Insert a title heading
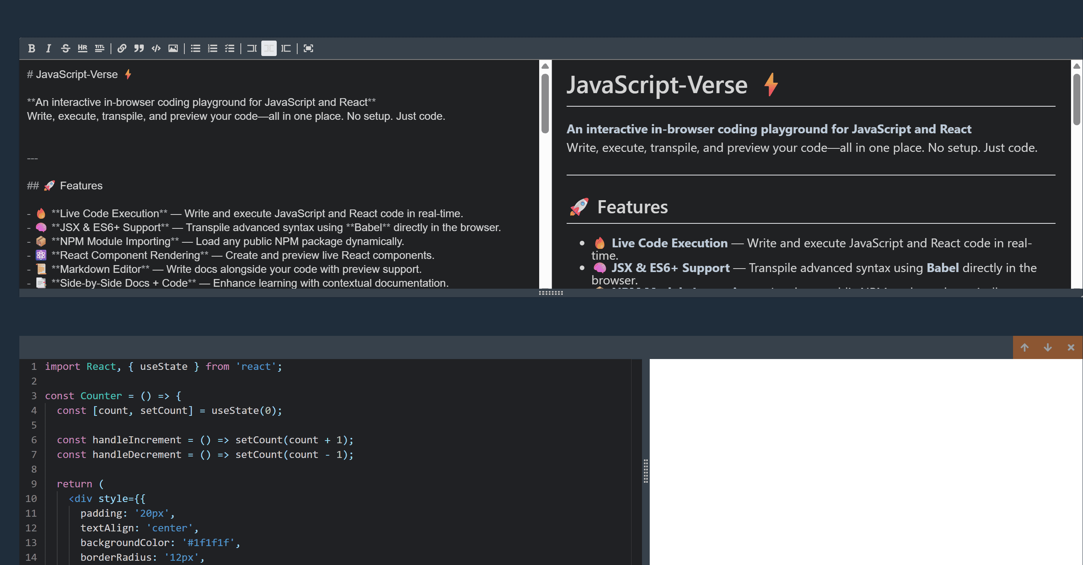The image size is (1083, 565). (x=100, y=48)
